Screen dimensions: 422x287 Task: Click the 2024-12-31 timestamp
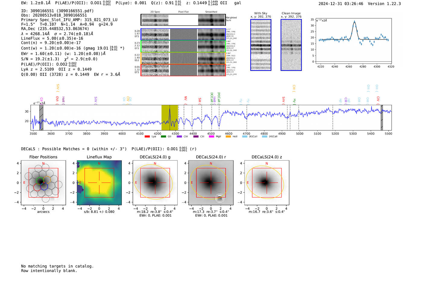341,4
